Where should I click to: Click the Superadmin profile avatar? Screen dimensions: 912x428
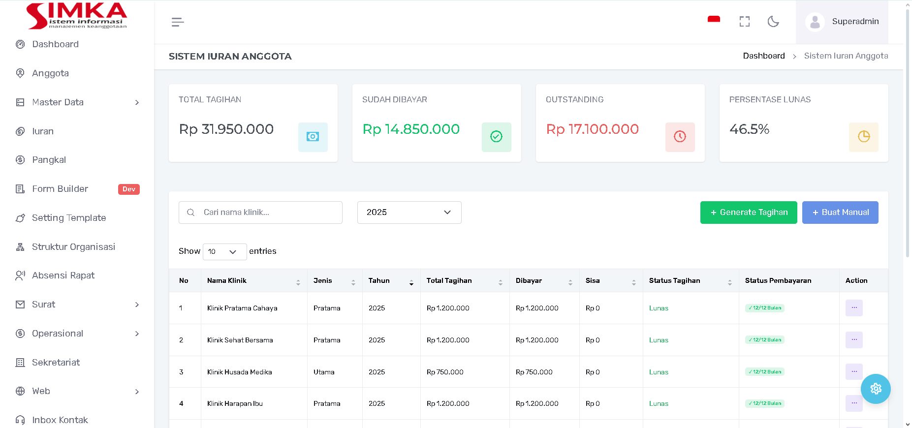815,22
